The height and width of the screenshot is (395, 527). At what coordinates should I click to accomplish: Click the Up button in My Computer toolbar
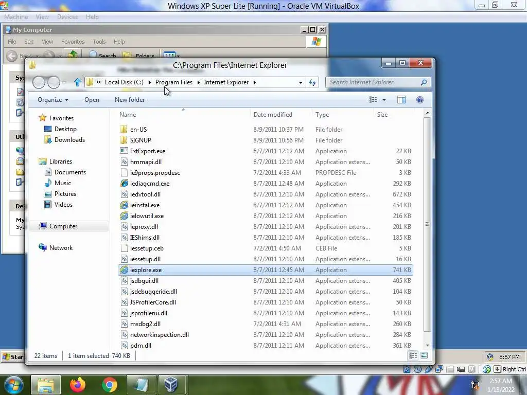[73, 55]
